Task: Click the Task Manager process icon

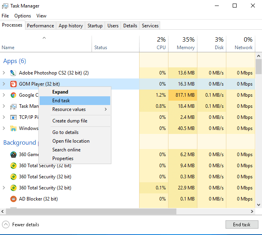Action: (13, 106)
